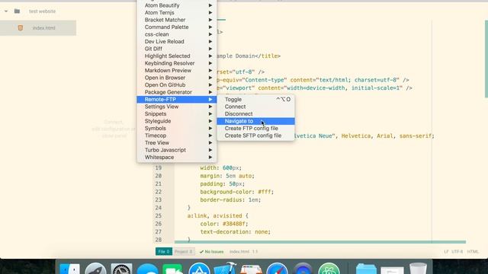Select the Open On GitHub menu entry

tap(177, 84)
